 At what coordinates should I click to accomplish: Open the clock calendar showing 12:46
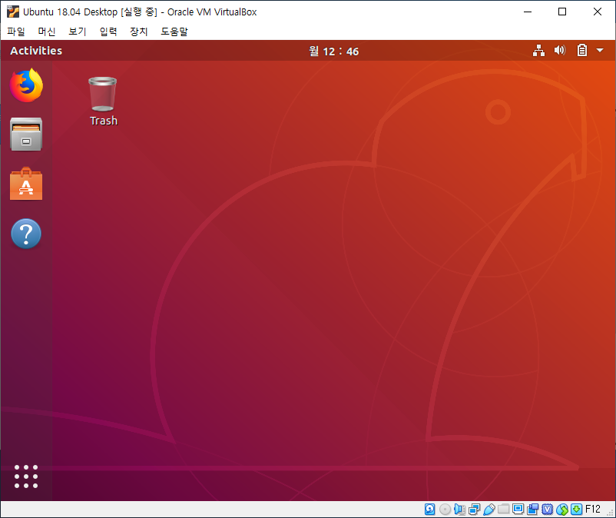pyautogui.click(x=333, y=51)
